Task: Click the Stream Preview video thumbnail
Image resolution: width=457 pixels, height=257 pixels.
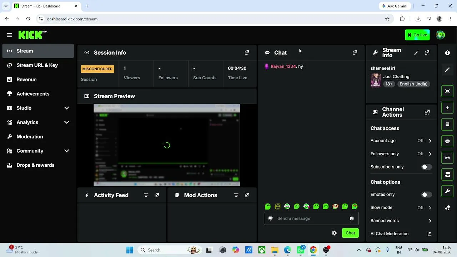Action: coord(167,145)
